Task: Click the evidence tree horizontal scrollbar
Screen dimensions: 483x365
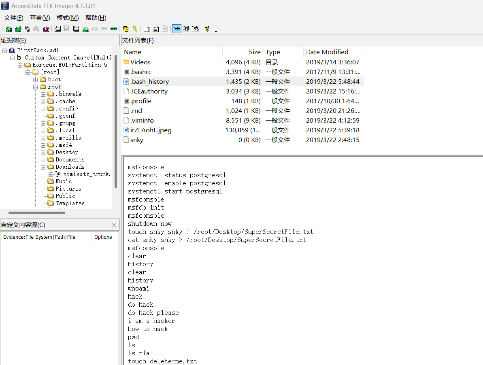Action: [37, 213]
